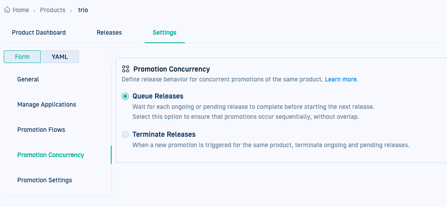Click the Queue Releases option label
447x207 pixels.
tap(158, 96)
